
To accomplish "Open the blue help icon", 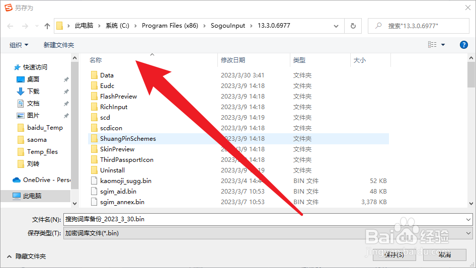I will click(464, 45).
